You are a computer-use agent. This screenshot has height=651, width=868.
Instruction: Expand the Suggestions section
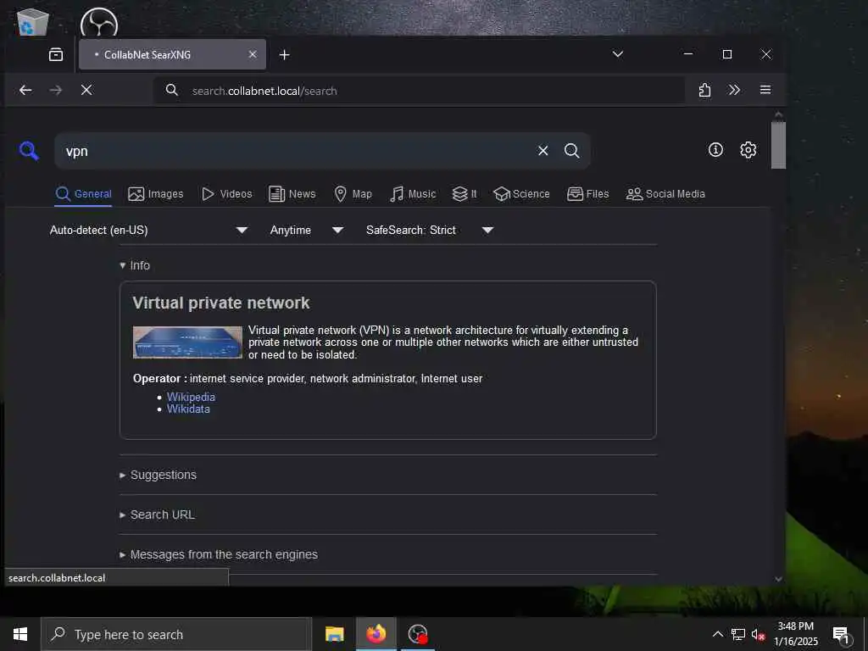158,475
